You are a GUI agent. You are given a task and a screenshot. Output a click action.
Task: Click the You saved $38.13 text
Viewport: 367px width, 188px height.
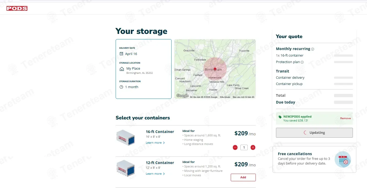click(x=296, y=120)
